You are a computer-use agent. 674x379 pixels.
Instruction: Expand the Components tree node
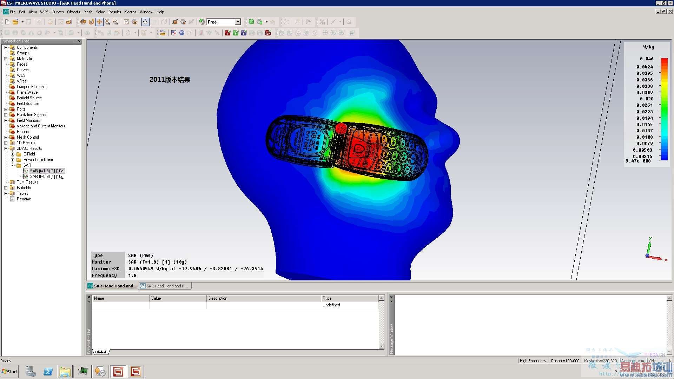6,47
